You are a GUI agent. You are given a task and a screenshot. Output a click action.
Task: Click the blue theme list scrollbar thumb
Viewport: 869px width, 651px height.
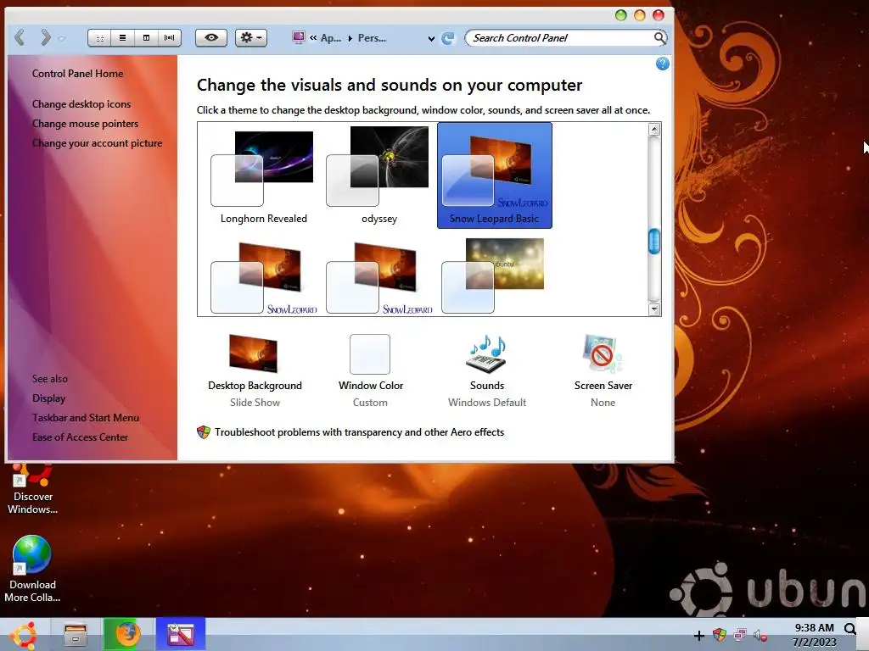coord(654,242)
